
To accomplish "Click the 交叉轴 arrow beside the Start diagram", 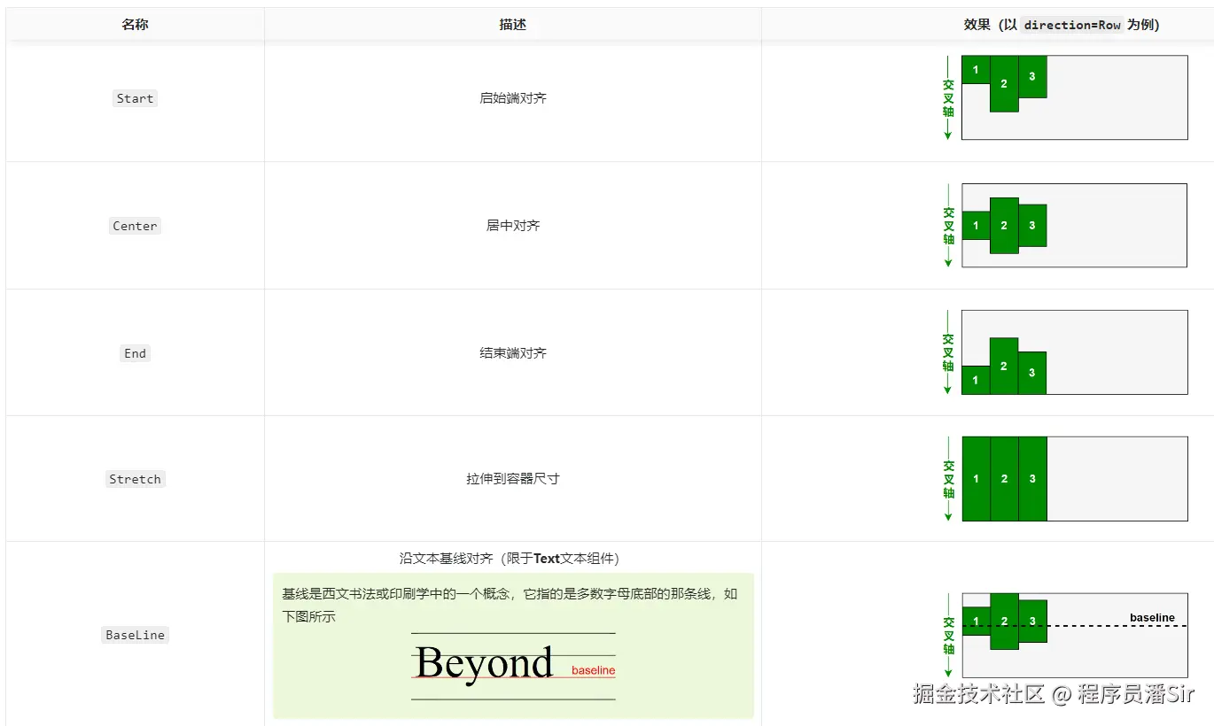I will coord(946,97).
